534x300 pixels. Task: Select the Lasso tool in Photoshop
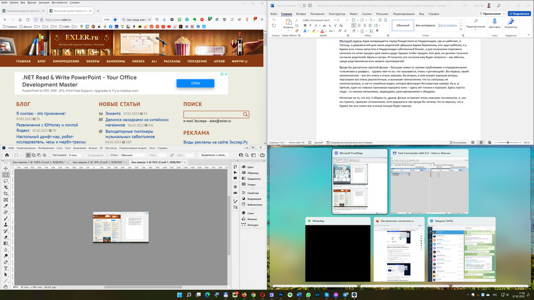[6, 181]
